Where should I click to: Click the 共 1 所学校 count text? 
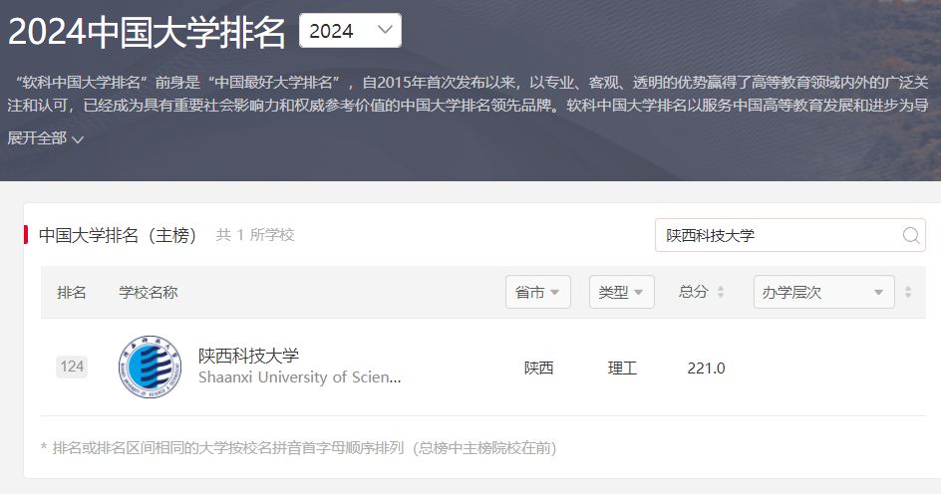tap(255, 235)
